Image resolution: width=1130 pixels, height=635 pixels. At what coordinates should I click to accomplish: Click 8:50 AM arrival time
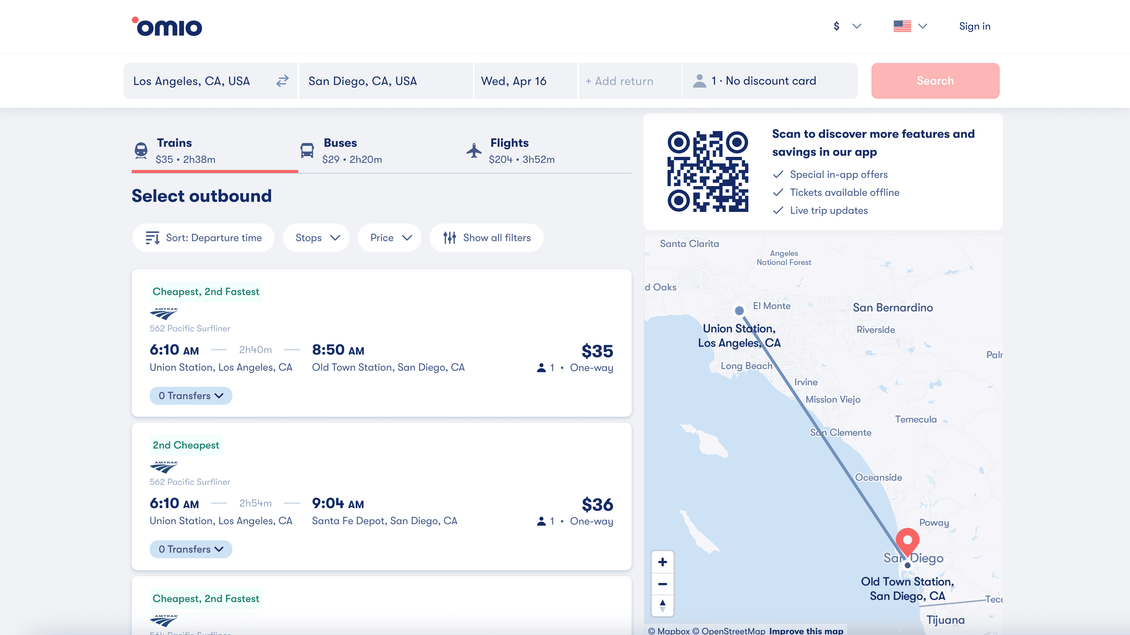(x=338, y=350)
